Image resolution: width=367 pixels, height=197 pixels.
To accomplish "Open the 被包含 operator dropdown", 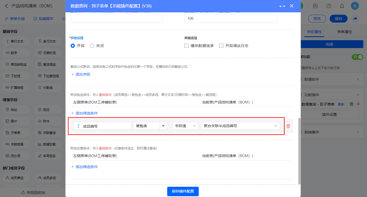I will click(x=164, y=126).
